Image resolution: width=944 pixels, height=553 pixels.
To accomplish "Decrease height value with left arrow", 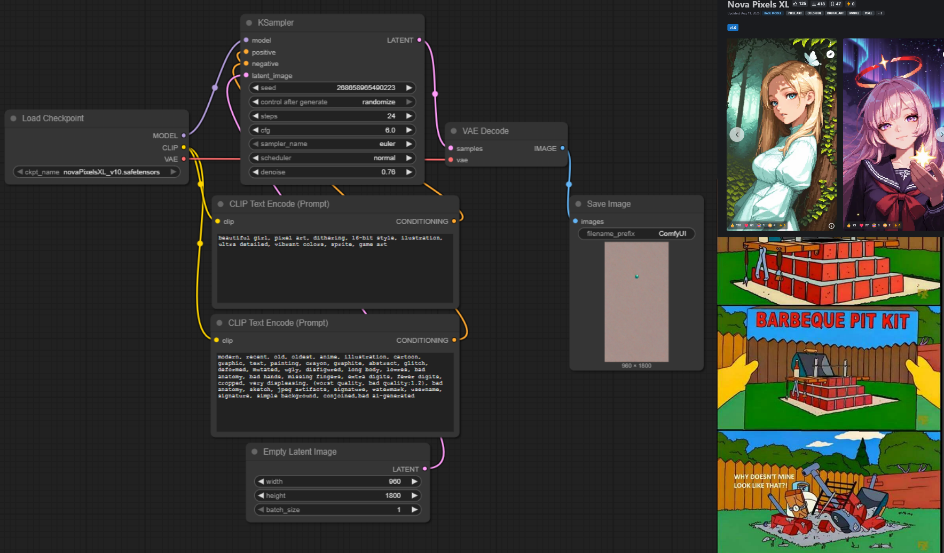I will (x=261, y=495).
